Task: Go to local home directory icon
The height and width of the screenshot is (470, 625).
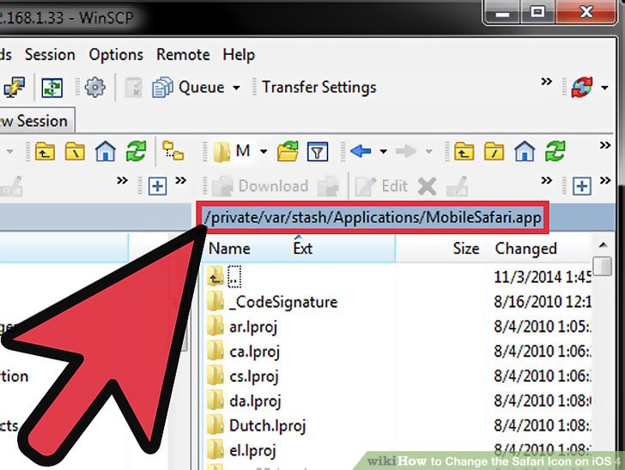Action: tap(106, 151)
